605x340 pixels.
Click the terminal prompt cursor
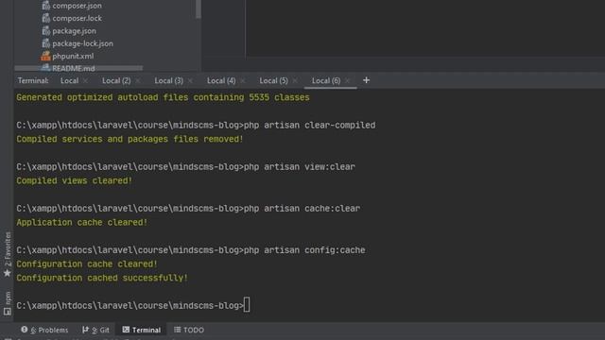tap(247, 305)
